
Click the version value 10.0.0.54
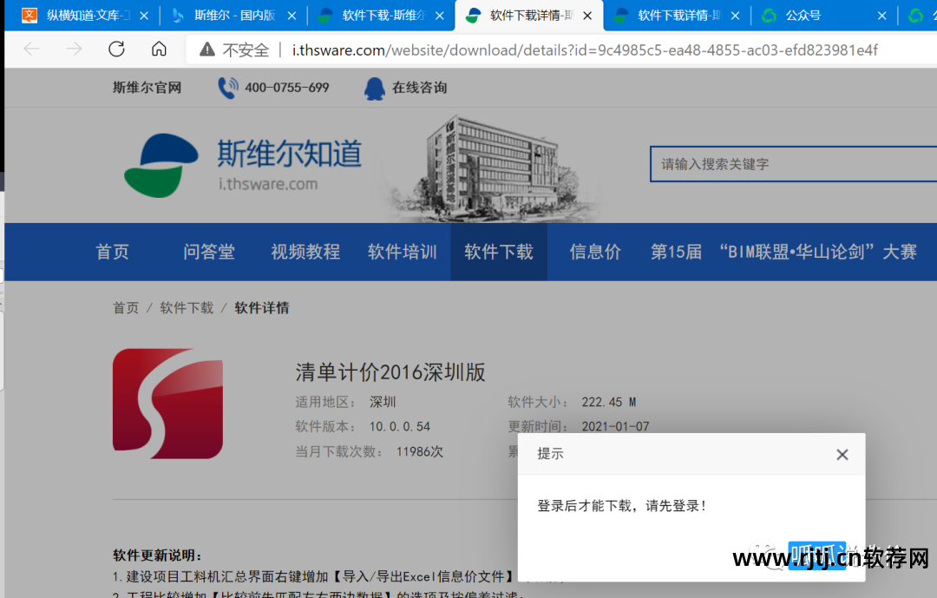(400, 427)
